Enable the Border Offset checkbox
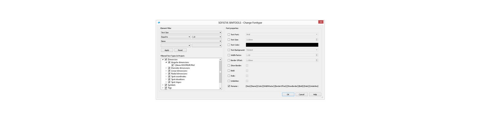This screenshot has width=489, height=122. coord(229,60)
